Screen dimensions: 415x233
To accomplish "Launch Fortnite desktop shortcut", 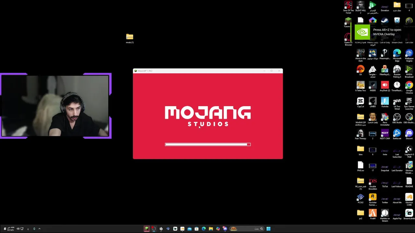I will point(385,102).
